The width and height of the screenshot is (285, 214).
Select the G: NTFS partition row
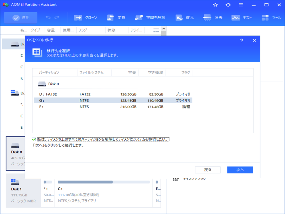pyautogui.click(x=113, y=100)
